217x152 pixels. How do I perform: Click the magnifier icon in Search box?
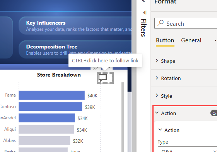[x=161, y=23]
